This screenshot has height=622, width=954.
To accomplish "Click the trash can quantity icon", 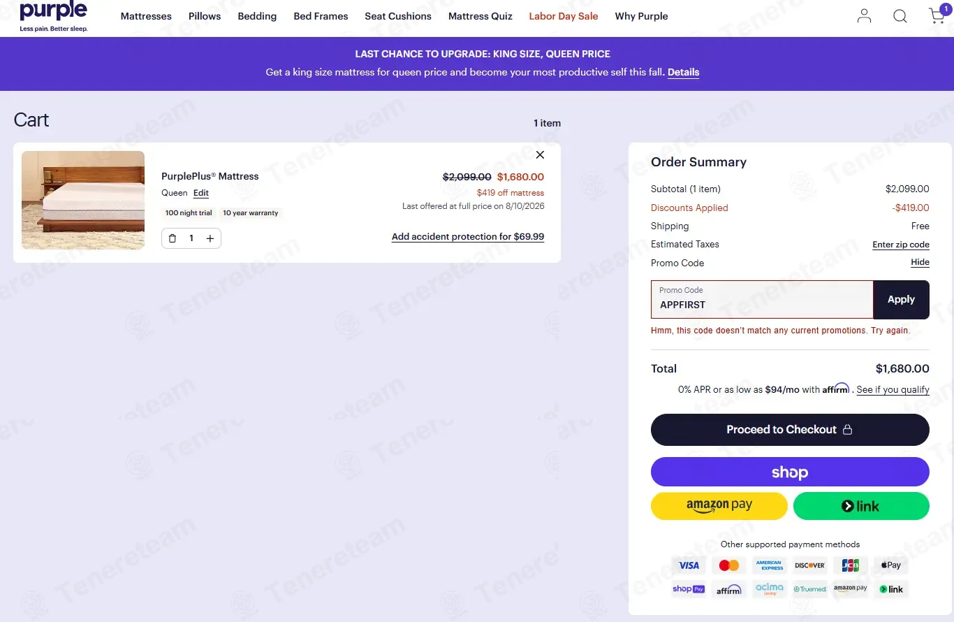I will click(173, 238).
